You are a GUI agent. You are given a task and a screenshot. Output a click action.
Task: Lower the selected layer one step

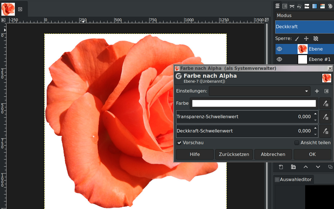(318, 167)
